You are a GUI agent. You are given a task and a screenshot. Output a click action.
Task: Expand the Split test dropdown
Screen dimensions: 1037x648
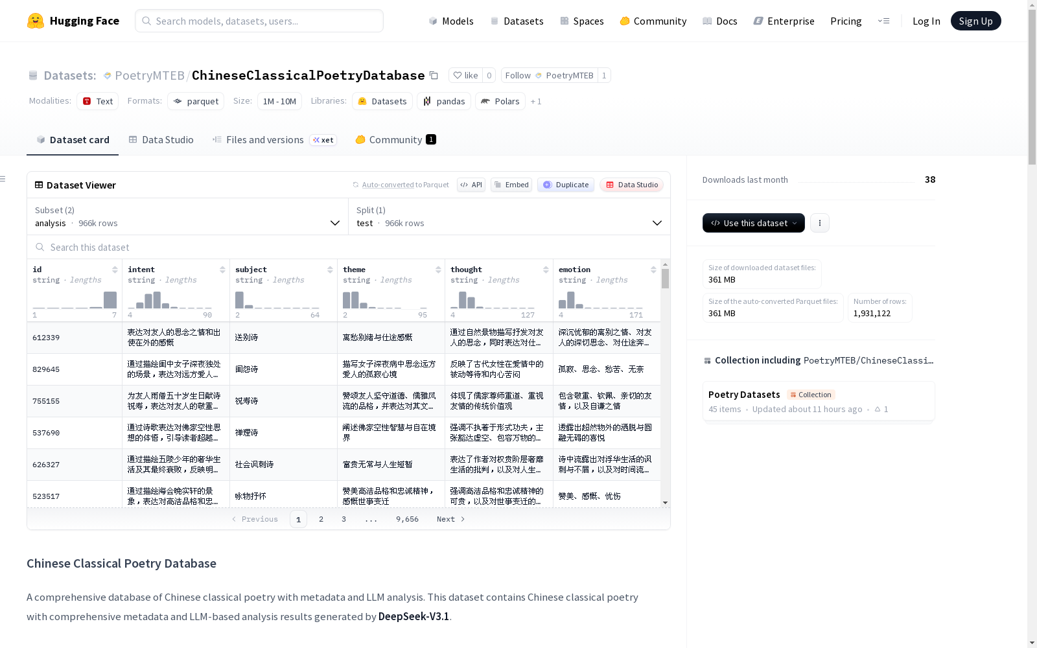[509, 217]
